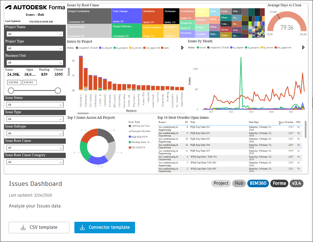Select Trade Damage treemap tile
This screenshot has width=313, height=242.
click(x=127, y=16)
